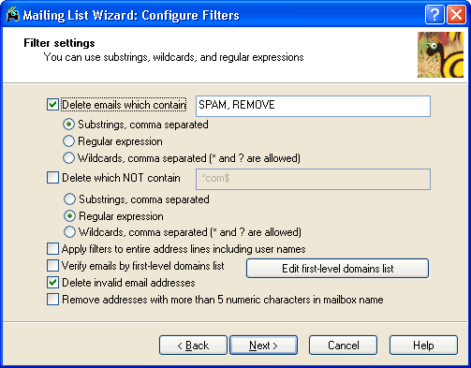Screen dimensions: 471x368
Task: Enable Apply filters to entire address lines
Action: pyautogui.click(x=52, y=249)
